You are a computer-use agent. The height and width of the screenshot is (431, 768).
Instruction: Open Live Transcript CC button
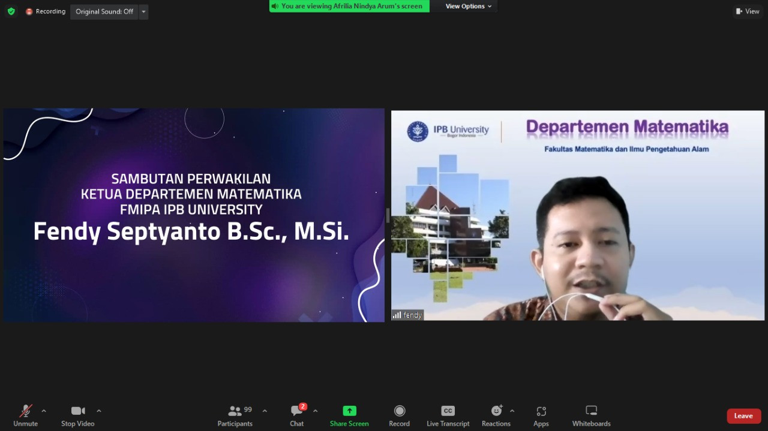(448, 415)
